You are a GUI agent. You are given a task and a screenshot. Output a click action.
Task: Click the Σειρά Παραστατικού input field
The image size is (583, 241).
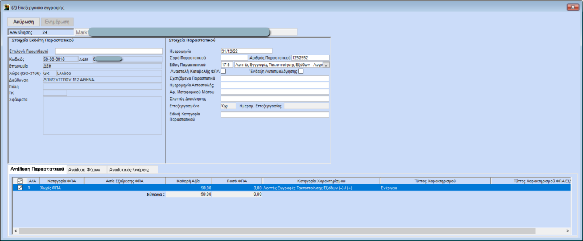[234, 57]
